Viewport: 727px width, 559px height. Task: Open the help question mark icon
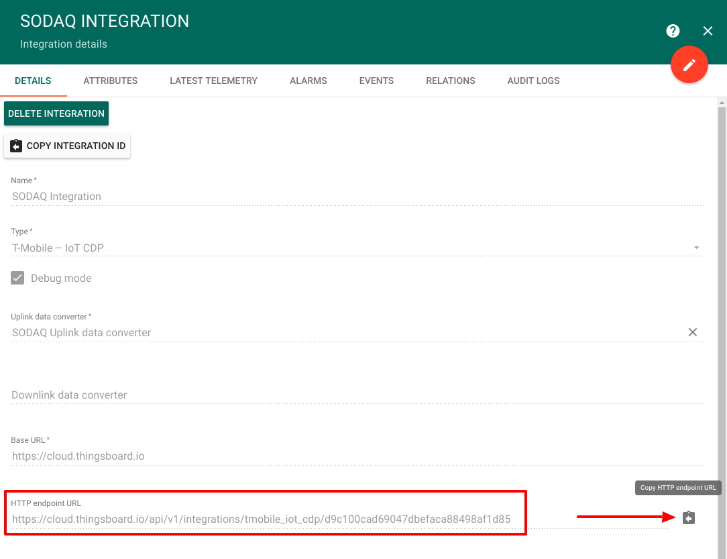pos(673,31)
